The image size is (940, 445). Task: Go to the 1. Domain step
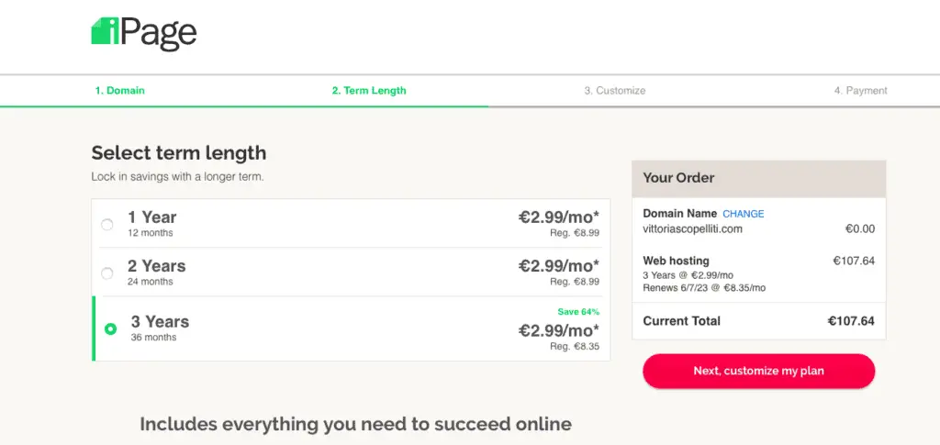[120, 91]
